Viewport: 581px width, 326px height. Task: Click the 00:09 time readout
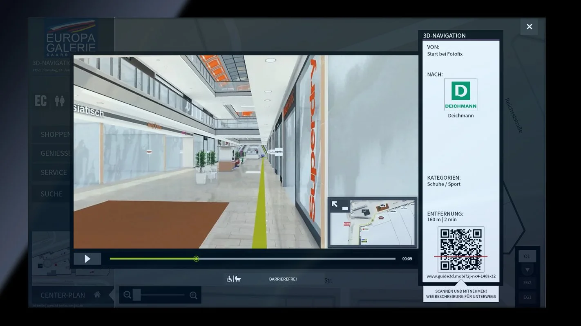coord(407,259)
